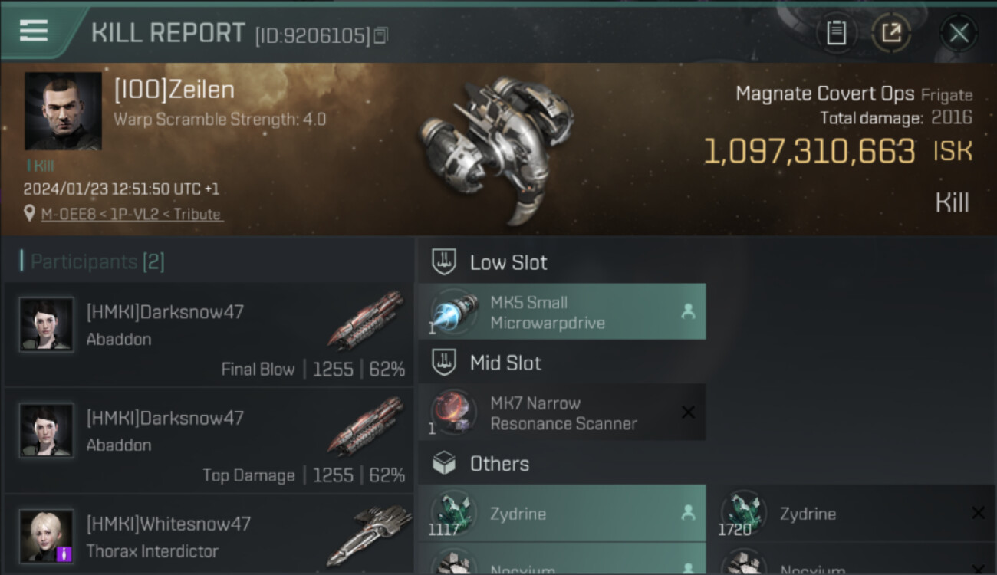Click the Others cargo box icon

pos(444,464)
